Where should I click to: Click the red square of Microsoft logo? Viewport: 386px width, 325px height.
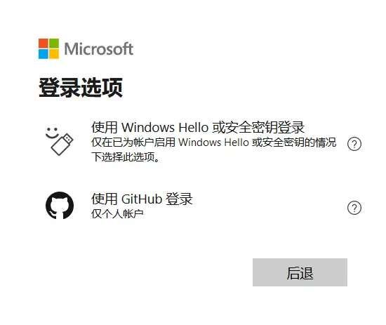[44, 44]
